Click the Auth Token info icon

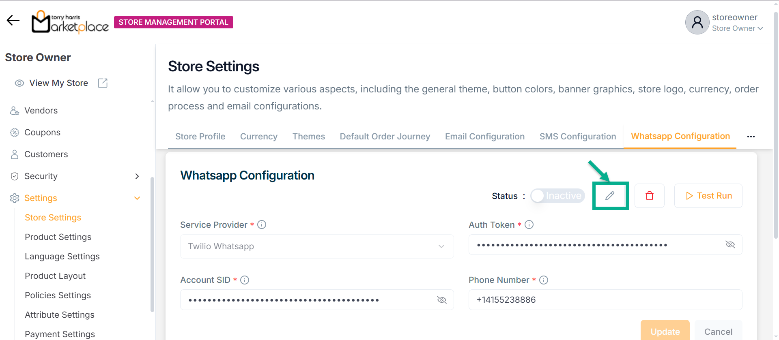[529, 225]
